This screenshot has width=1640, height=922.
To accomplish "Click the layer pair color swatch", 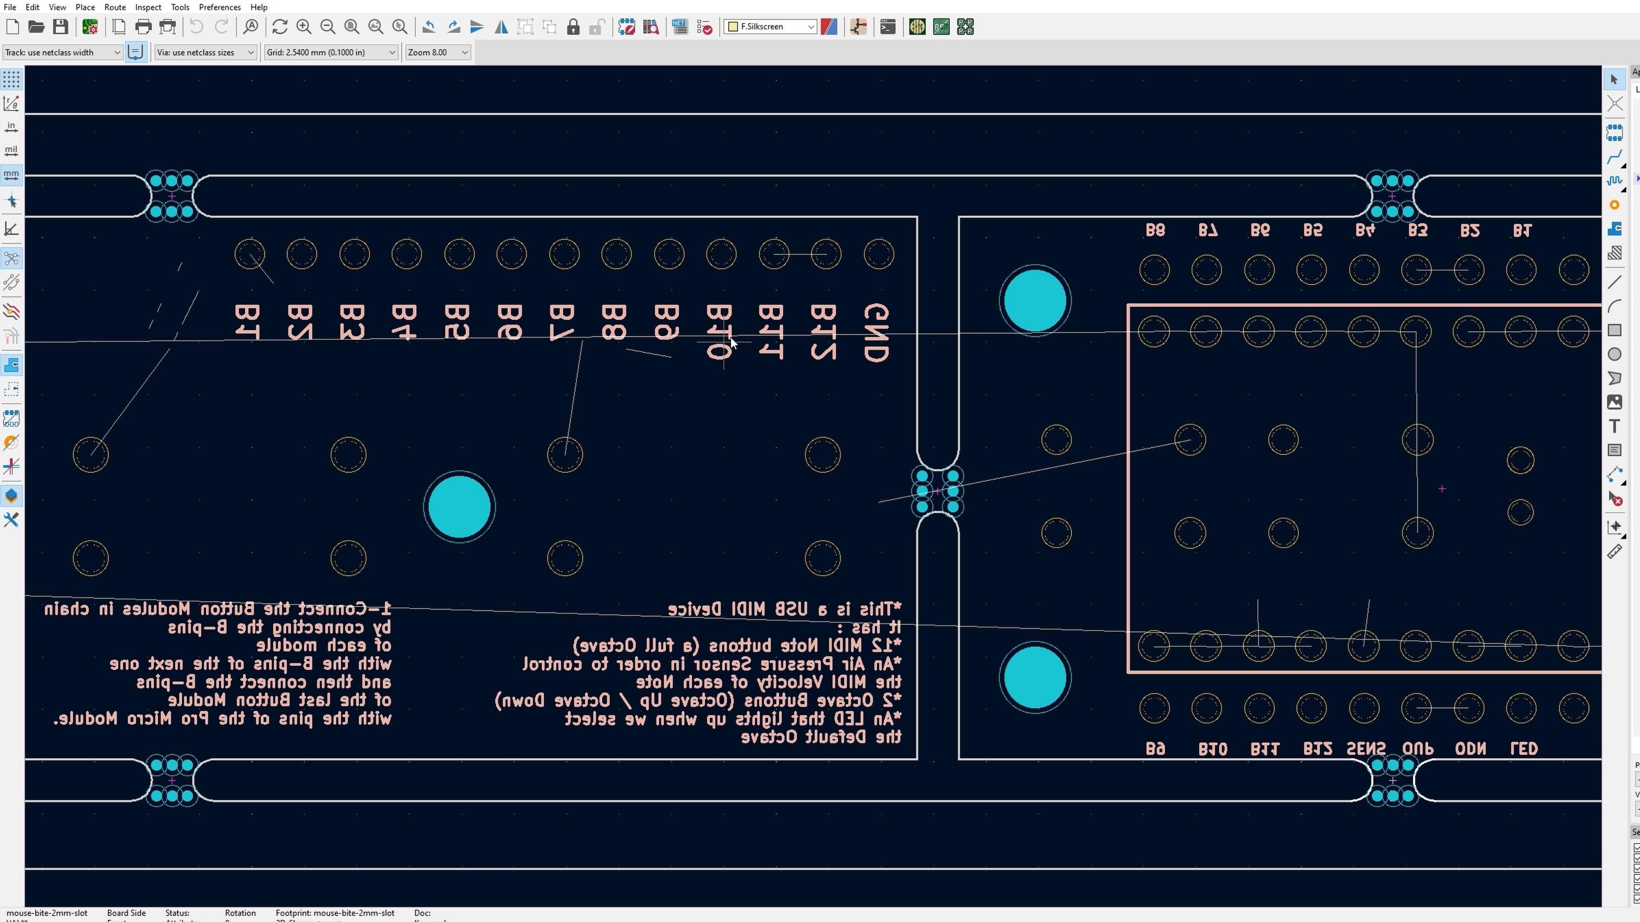I will [829, 27].
